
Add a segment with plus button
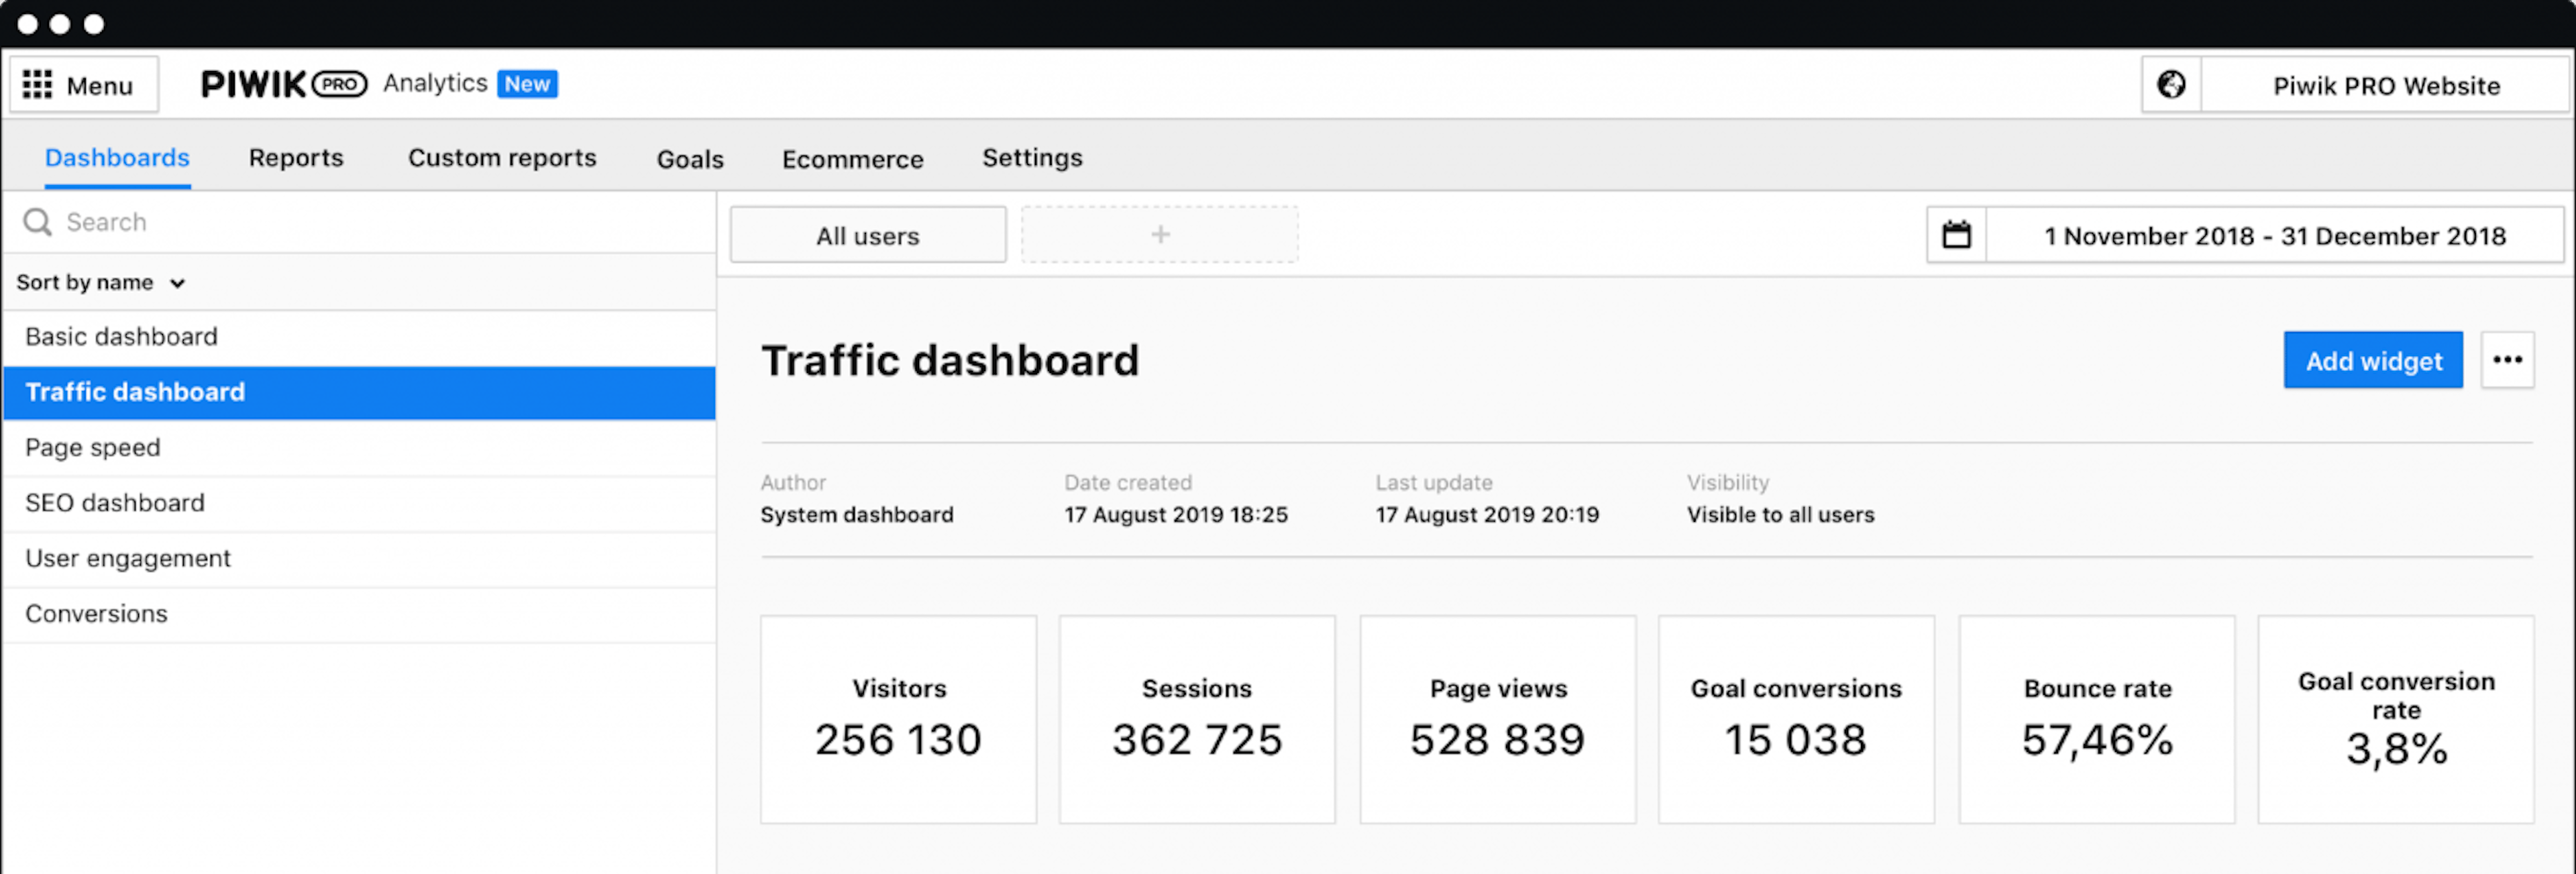point(1159,235)
